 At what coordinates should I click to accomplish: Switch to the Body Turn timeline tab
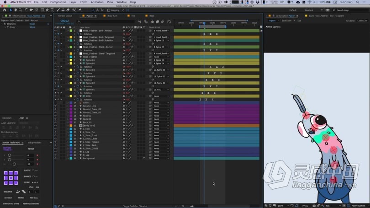coord(112,16)
